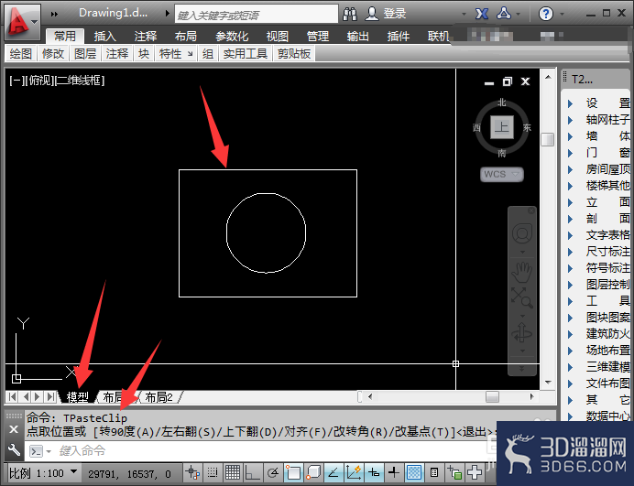The image size is (634, 486).
Task: Close the navigation bar small x
Action: pos(531,211)
